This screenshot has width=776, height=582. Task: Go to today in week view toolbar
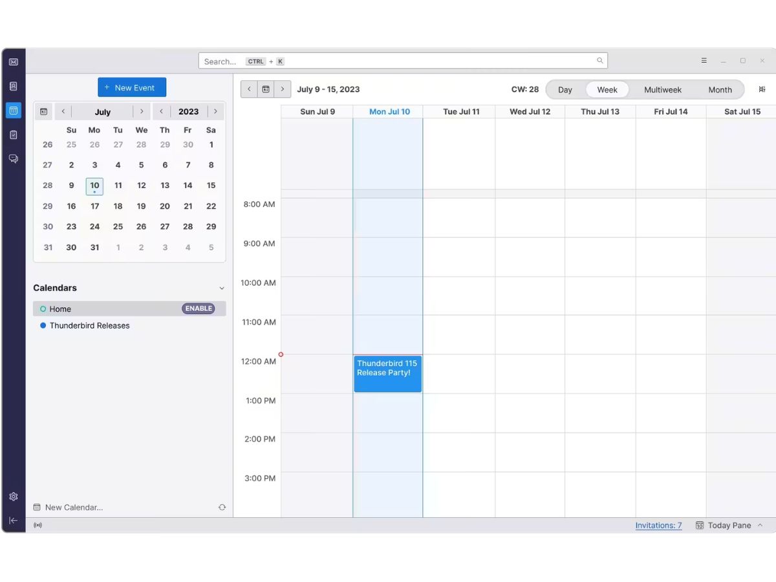(266, 89)
